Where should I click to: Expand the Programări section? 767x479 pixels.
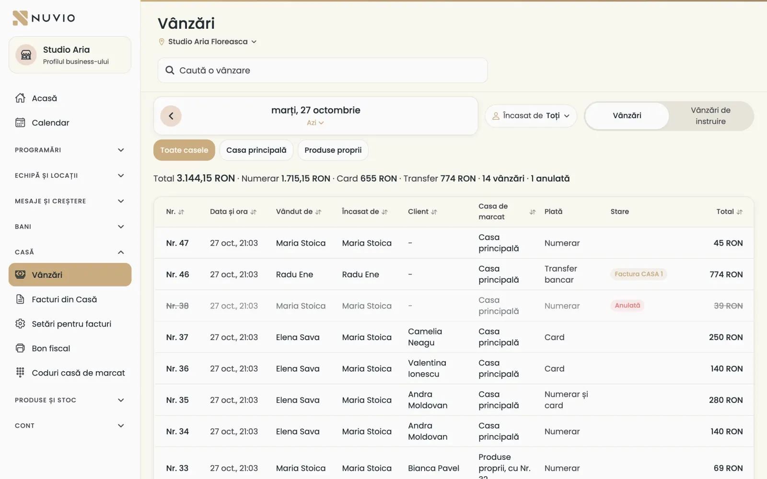pos(70,150)
